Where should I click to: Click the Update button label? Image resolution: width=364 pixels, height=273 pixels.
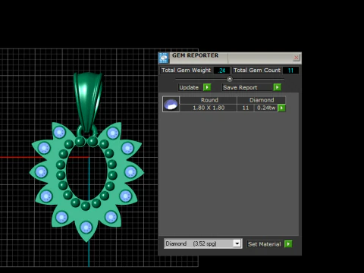pyautogui.click(x=189, y=87)
